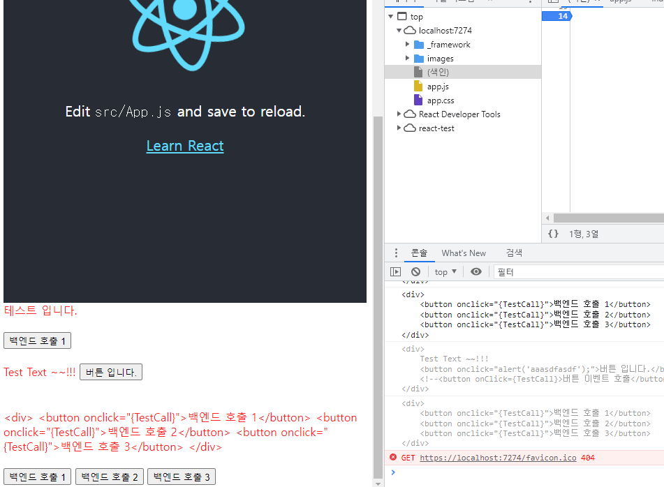Create live expression with eye icon
This screenshot has height=487, width=664.
476,271
